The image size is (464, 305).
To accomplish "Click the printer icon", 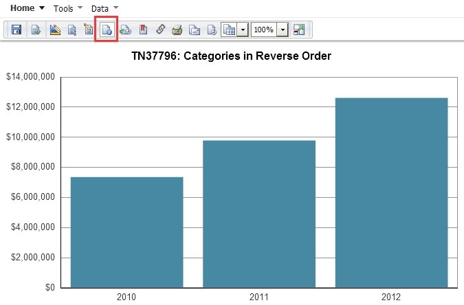I will (177, 30).
